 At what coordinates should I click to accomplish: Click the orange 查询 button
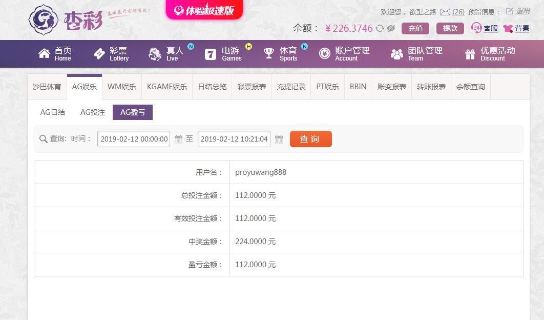[x=311, y=139]
